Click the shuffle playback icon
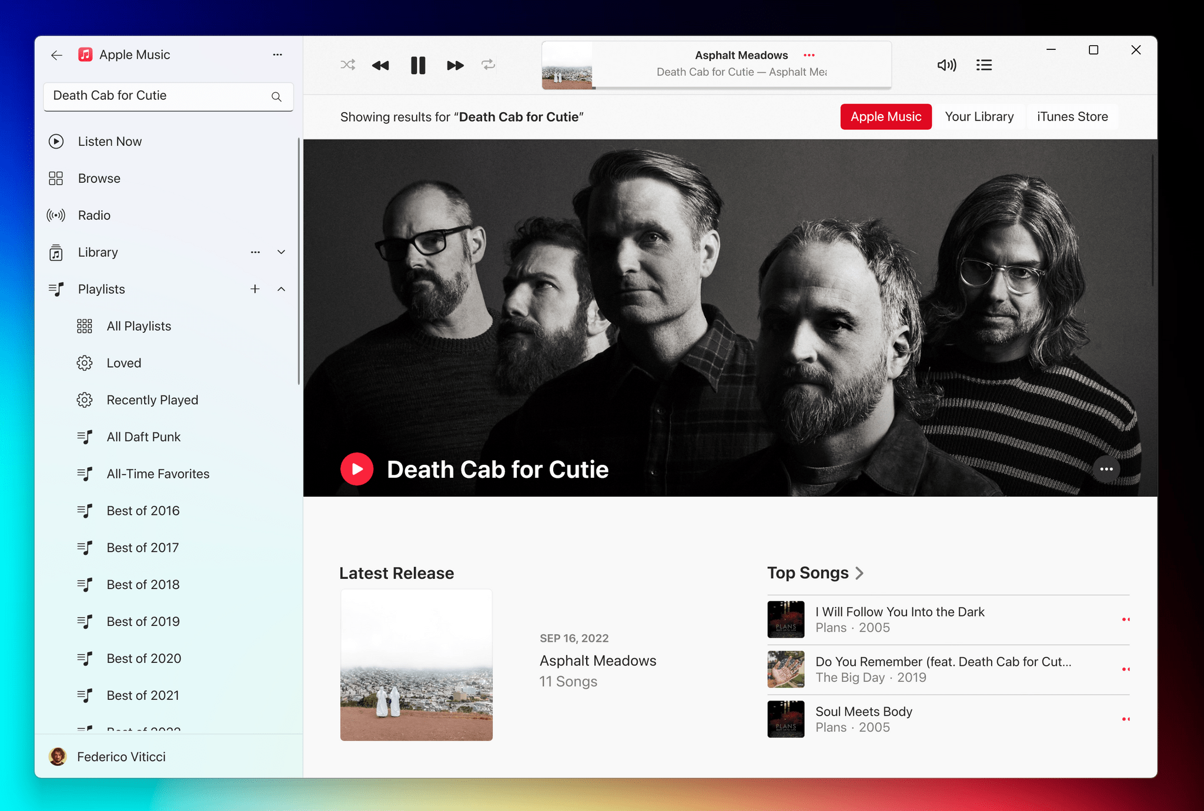The width and height of the screenshot is (1204, 811). [x=347, y=65]
